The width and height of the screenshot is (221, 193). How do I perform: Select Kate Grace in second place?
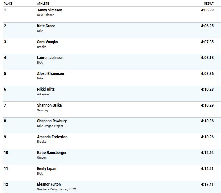(46, 26)
